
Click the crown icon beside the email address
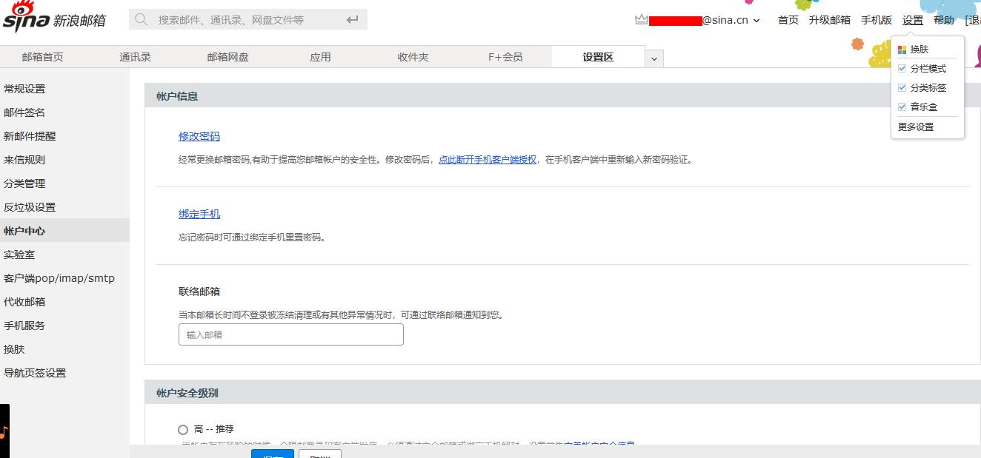click(x=640, y=19)
